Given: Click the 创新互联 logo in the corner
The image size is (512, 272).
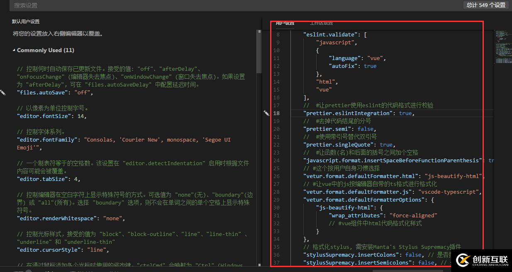Looking at the screenshot, I should tap(482, 260).
